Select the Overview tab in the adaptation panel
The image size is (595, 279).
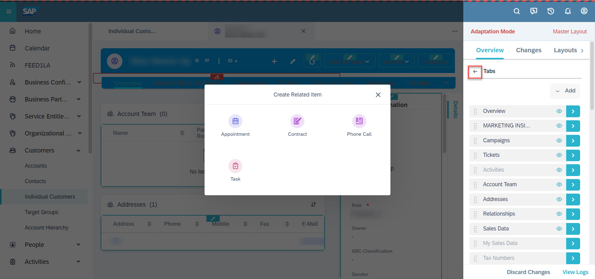pos(490,50)
